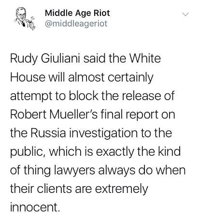Click the word "investigation" in the tweet

coord(103,133)
